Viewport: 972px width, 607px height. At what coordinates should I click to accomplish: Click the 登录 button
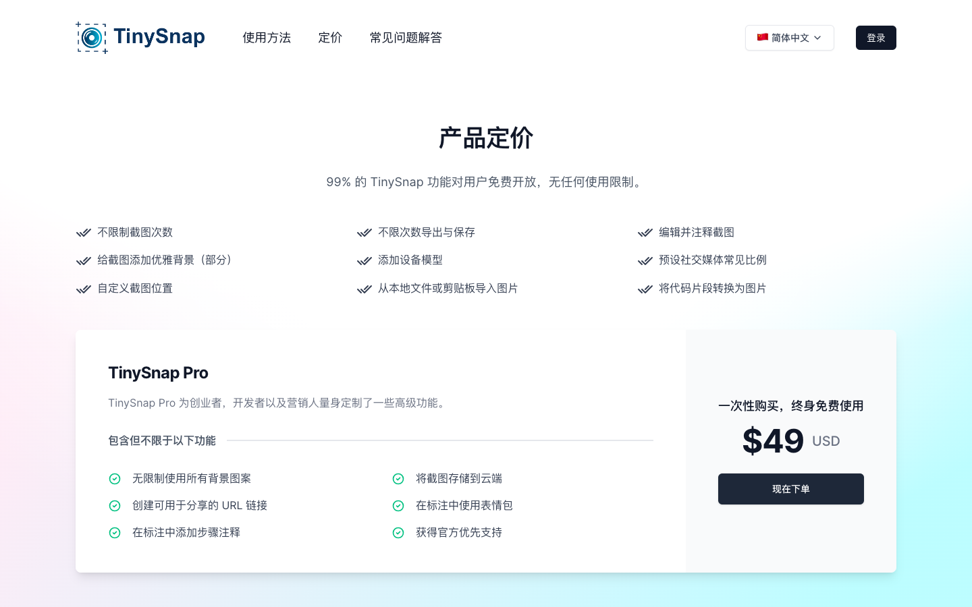875,38
